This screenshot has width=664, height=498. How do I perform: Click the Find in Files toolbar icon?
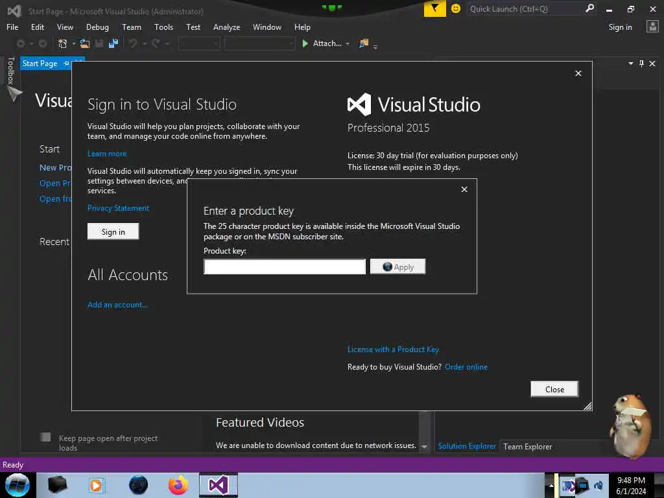click(364, 43)
